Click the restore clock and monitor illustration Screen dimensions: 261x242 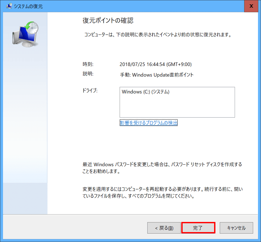point(25,34)
